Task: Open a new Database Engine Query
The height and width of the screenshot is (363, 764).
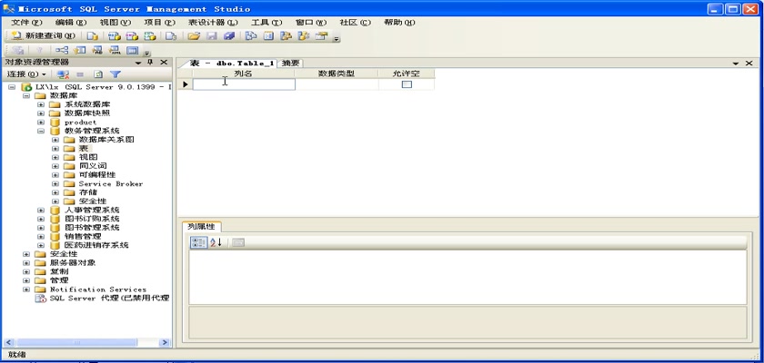Action: 93,36
